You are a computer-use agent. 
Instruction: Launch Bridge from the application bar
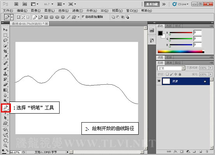[16, 4]
